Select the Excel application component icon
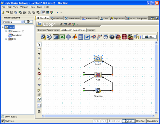160x124 pixels. [62, 37]
